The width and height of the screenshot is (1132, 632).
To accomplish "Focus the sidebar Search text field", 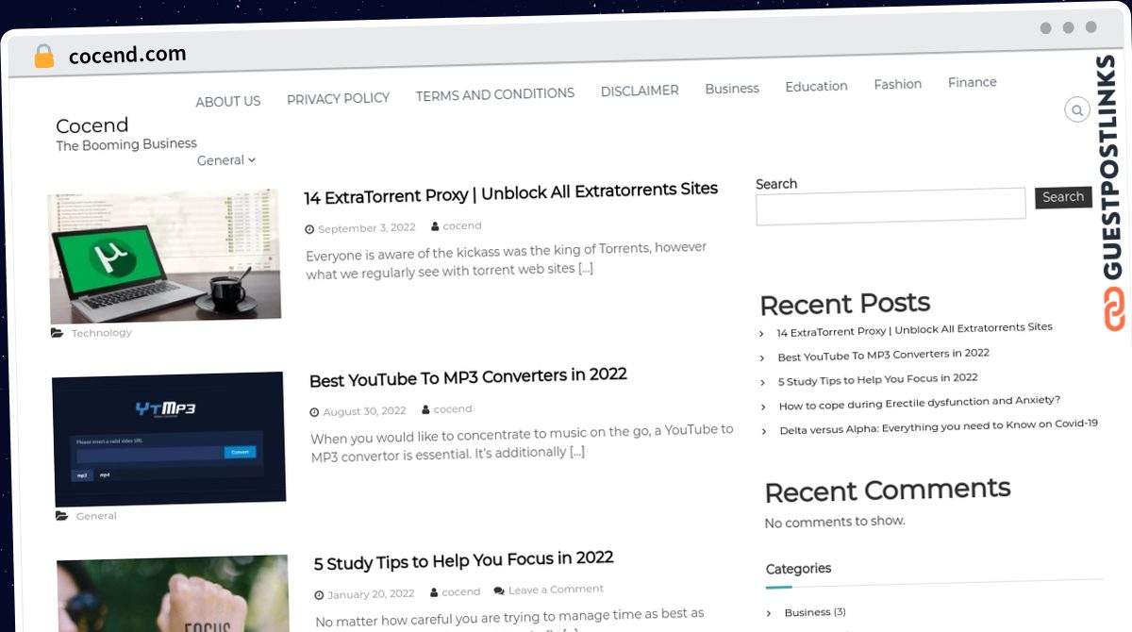I will [x=891, y=206].
